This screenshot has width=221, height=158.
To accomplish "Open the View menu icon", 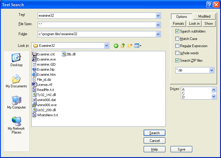I will (x=138, y=46).
